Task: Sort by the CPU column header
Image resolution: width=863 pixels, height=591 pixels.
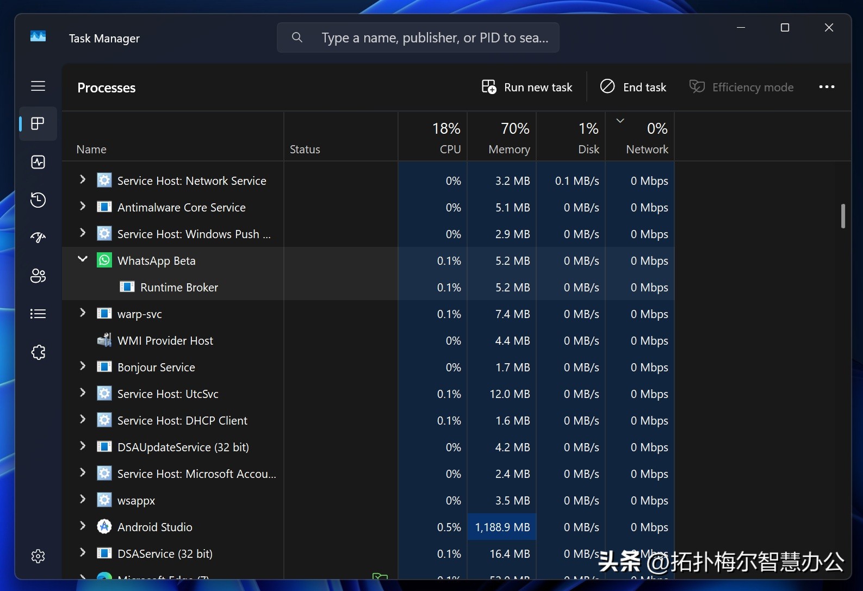Action: (x=433, y=137)
